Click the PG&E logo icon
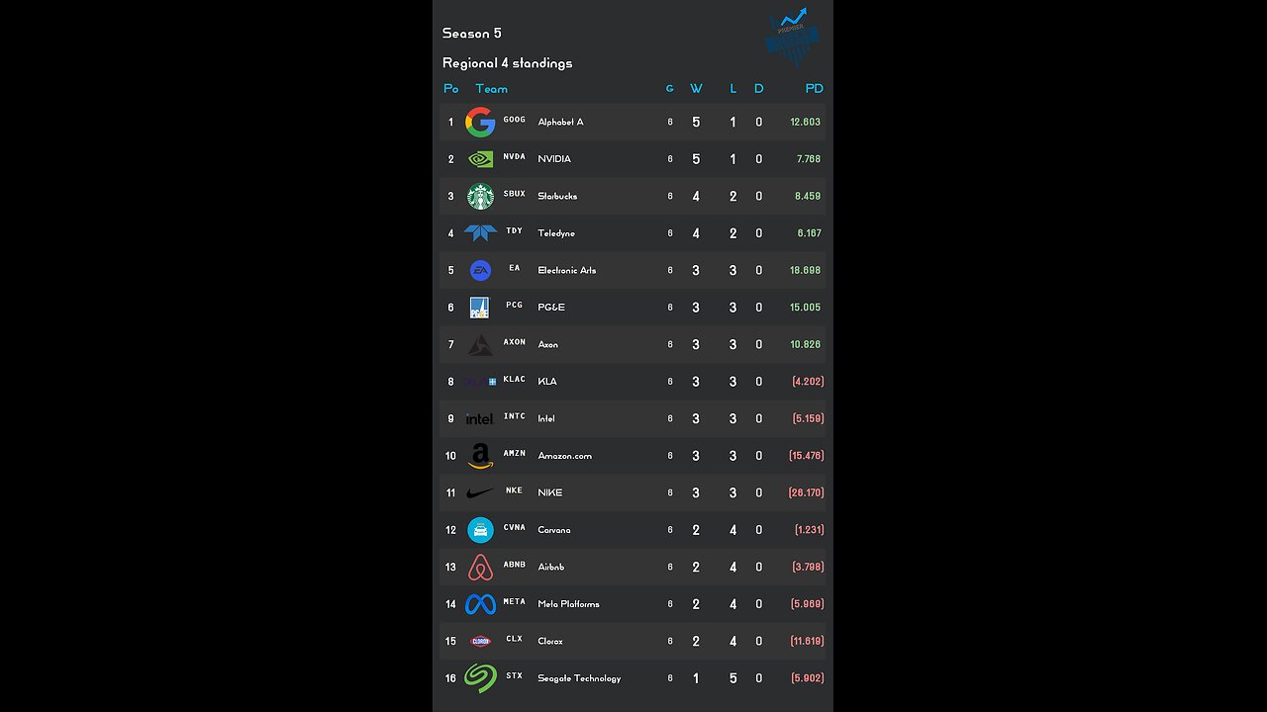The image size is (1267, 712). (x=480, y=308)
